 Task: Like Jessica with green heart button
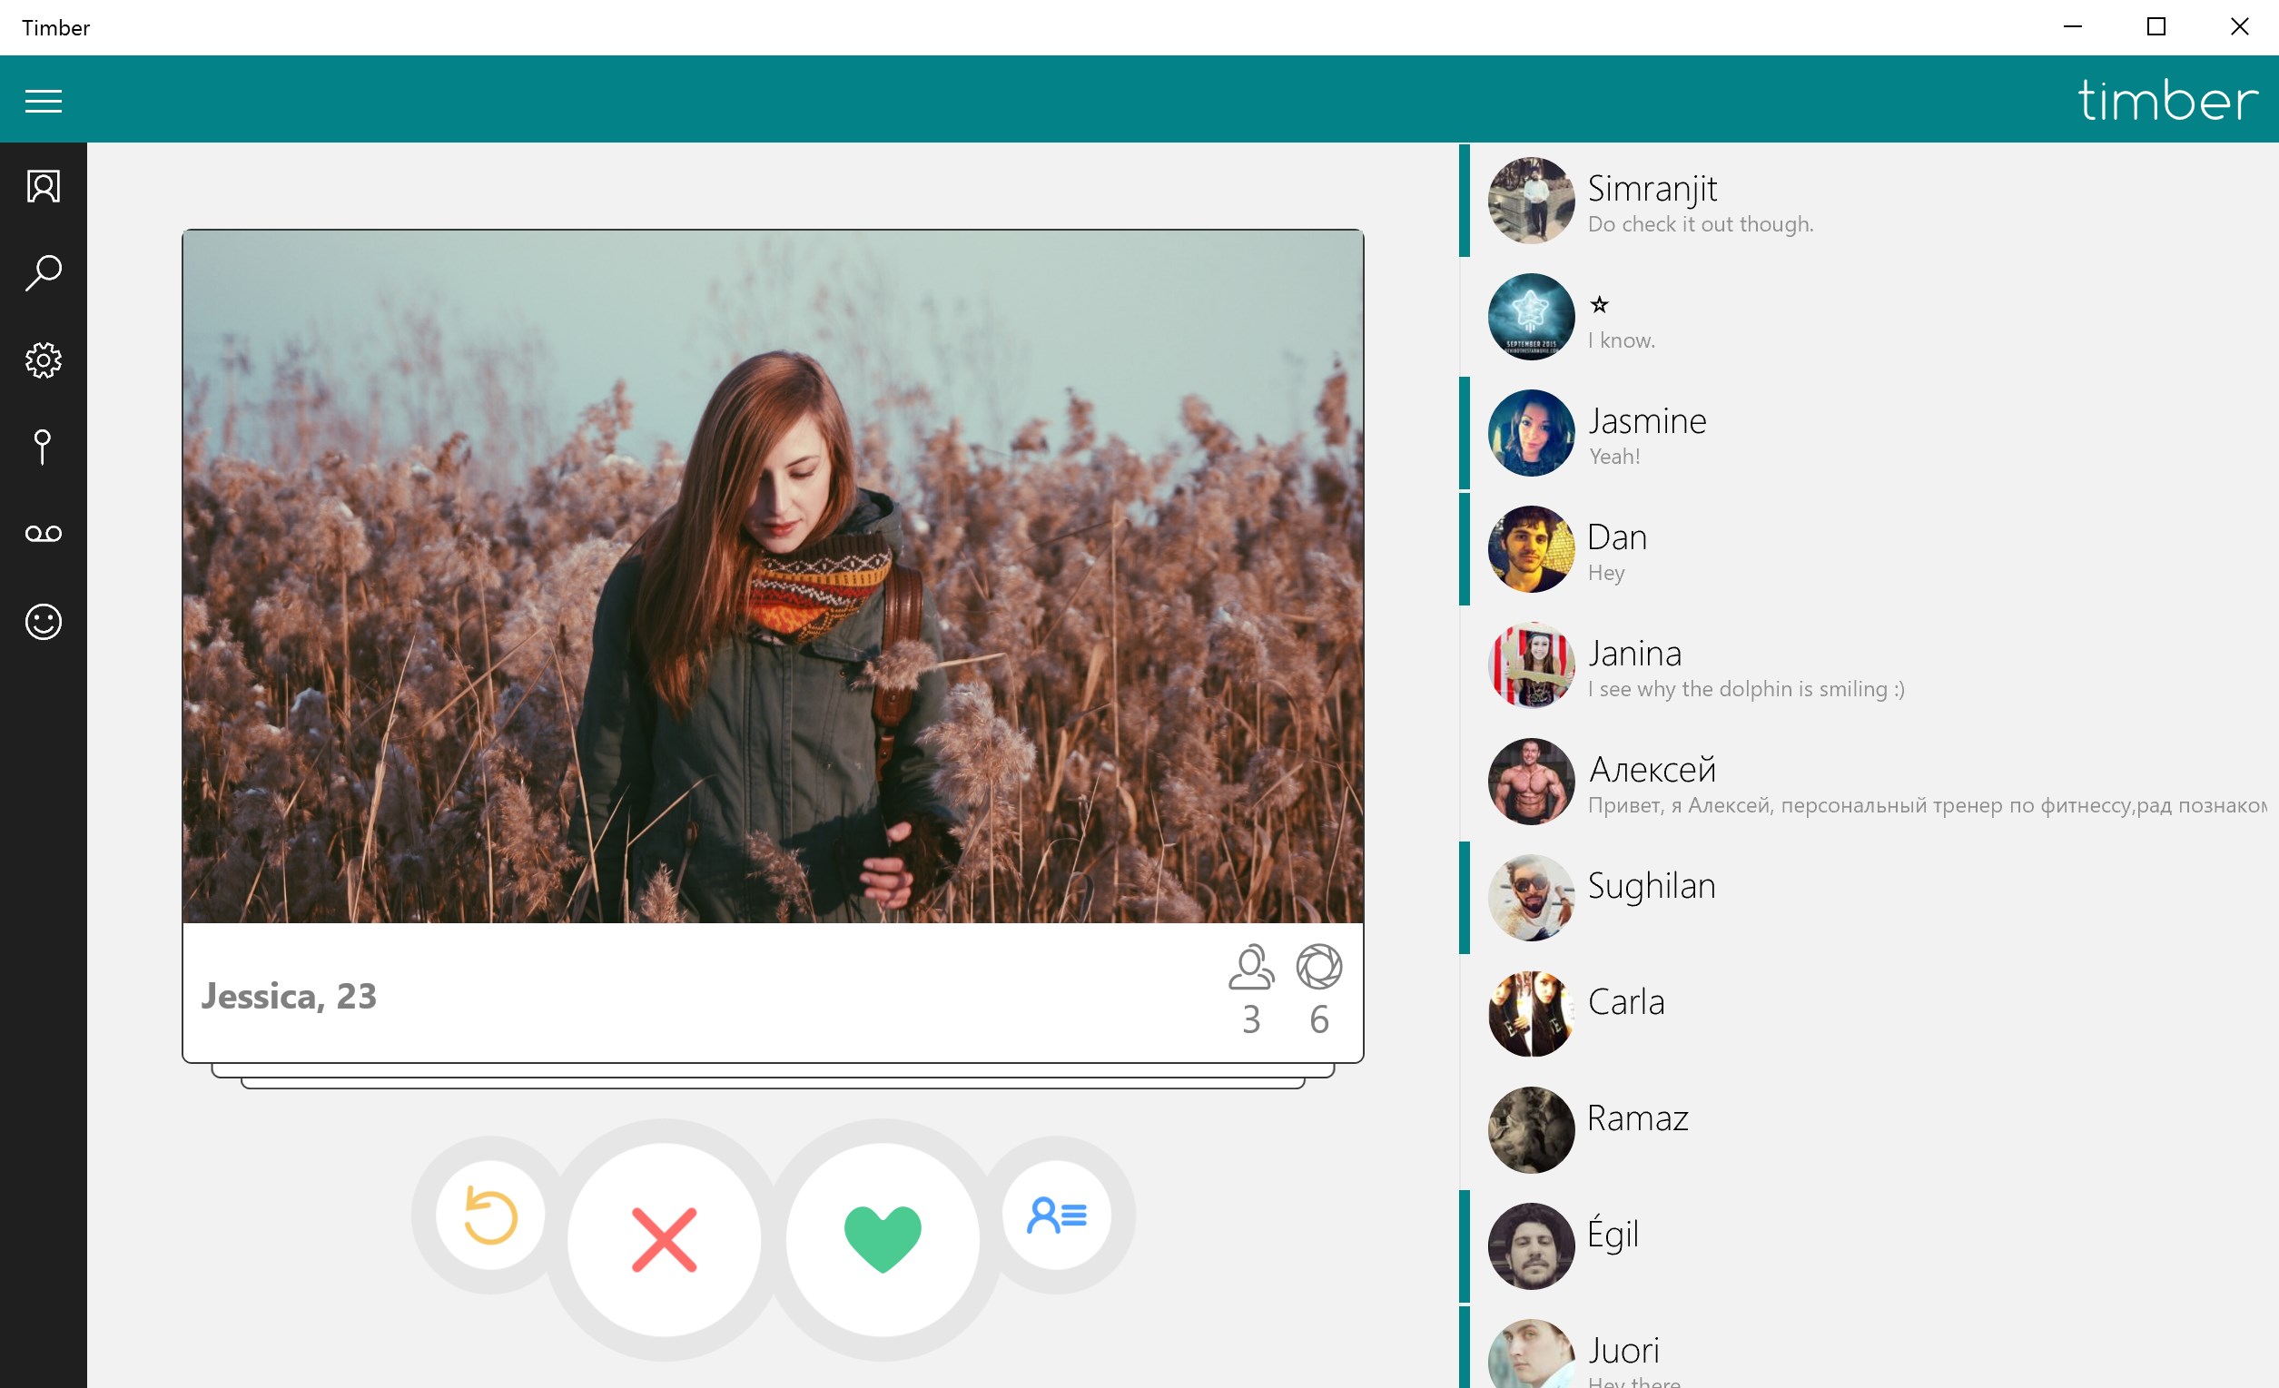pyautogui.click(x=883, y=1239)
